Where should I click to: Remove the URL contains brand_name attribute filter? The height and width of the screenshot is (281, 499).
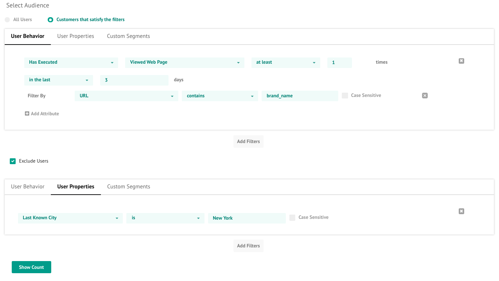coord(425,95)
